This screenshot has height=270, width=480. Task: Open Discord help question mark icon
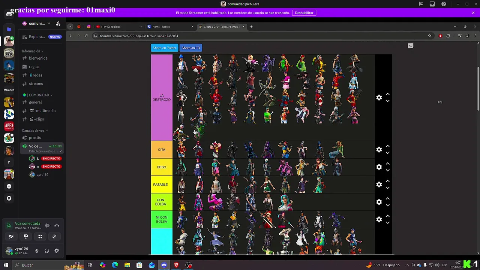(444, 4)
